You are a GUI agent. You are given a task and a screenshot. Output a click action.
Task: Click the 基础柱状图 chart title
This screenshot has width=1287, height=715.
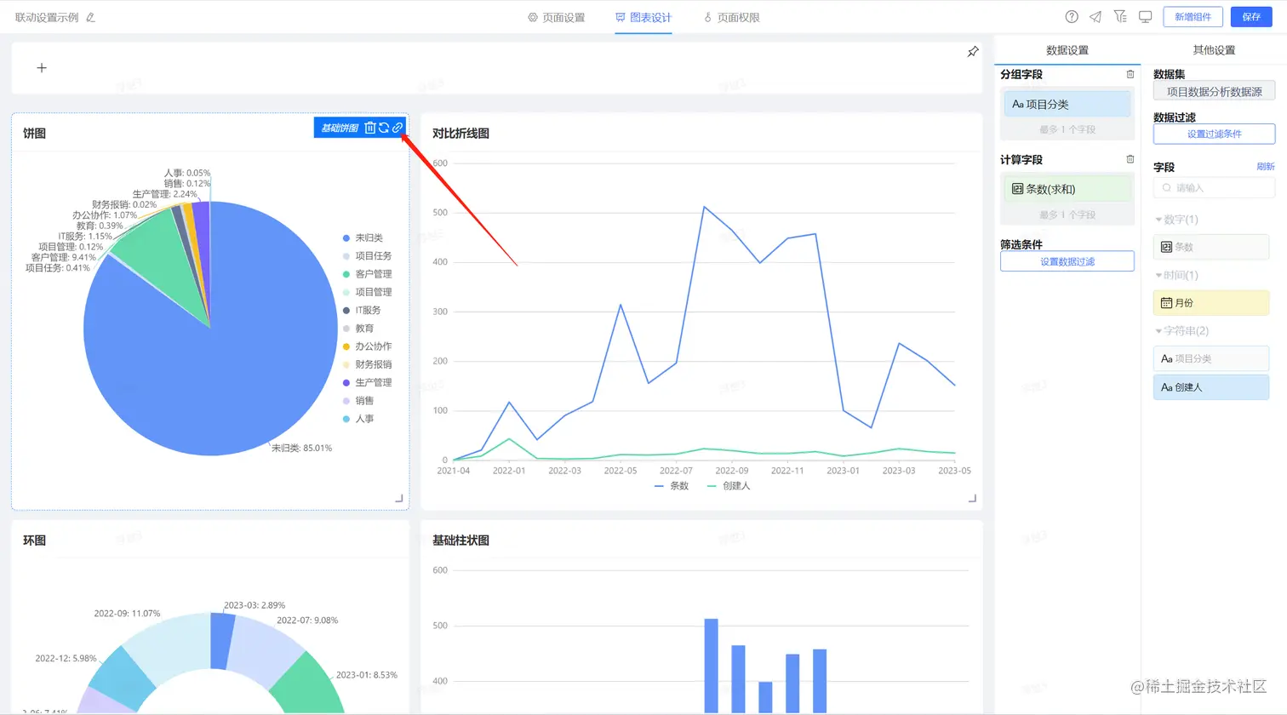pyautogui.click(x=460, y=541)
